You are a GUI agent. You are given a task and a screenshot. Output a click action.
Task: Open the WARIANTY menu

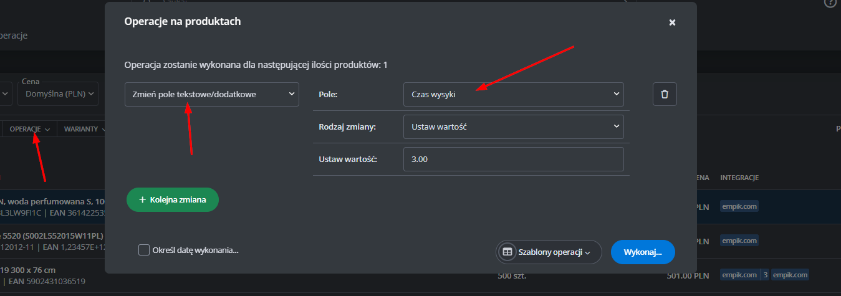(84, 129)
